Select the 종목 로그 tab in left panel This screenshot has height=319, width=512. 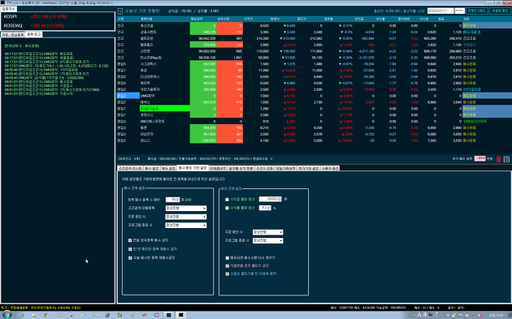(33, 34)
